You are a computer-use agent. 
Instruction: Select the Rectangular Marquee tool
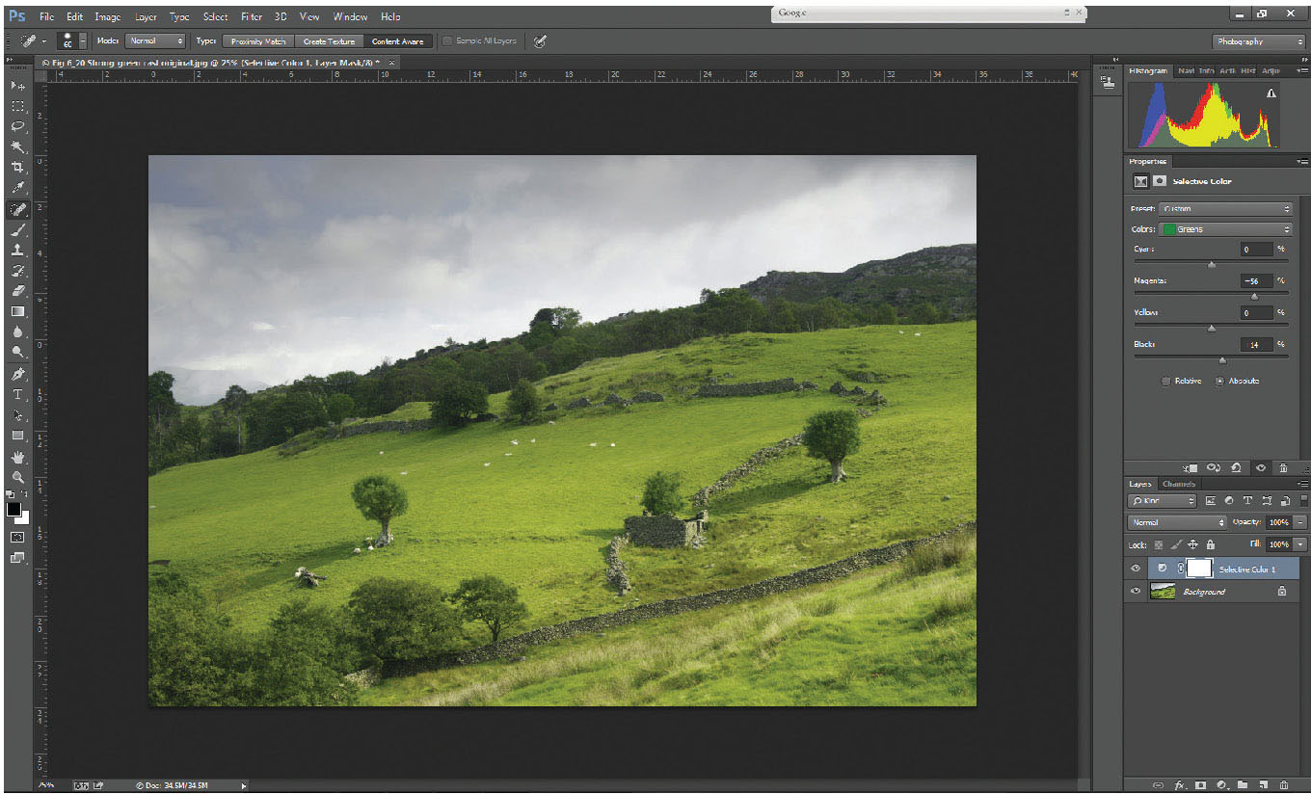[x=17, y=106]
